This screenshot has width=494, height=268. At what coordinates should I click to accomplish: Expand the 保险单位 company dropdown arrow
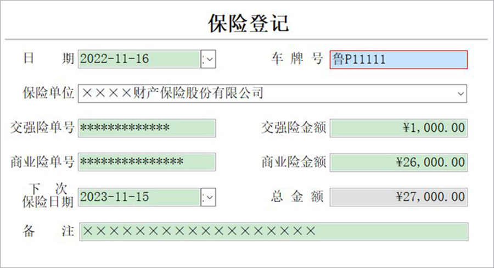(460, 94)
